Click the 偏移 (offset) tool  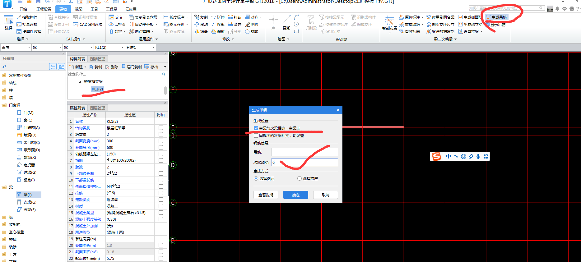(x=218, y=31)
